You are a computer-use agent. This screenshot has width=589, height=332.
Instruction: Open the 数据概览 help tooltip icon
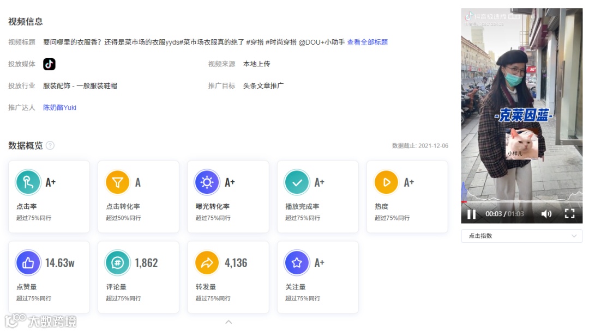click(51, 145)
